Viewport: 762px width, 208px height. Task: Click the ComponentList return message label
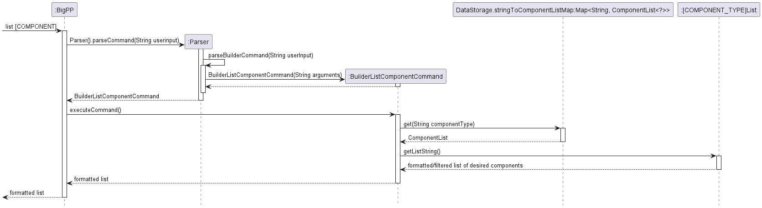coord(427,137)
